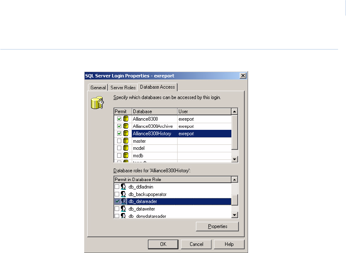Click the Alliance8300Archive database cylinder icon
This screenshot has height=253, width=346.
click(x=126, y=126)
